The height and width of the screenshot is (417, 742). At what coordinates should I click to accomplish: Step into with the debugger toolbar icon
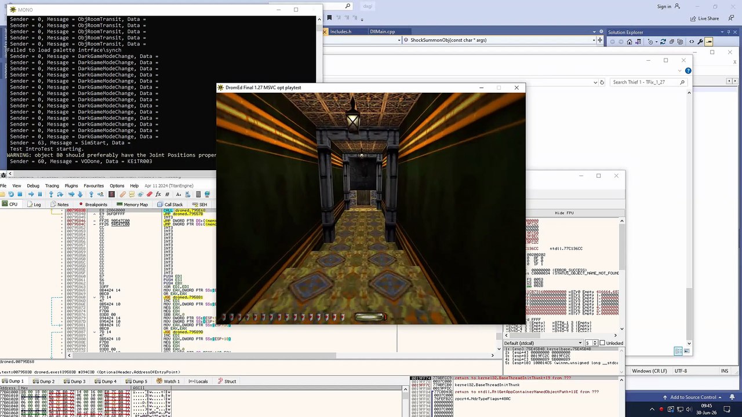(51, 194)
